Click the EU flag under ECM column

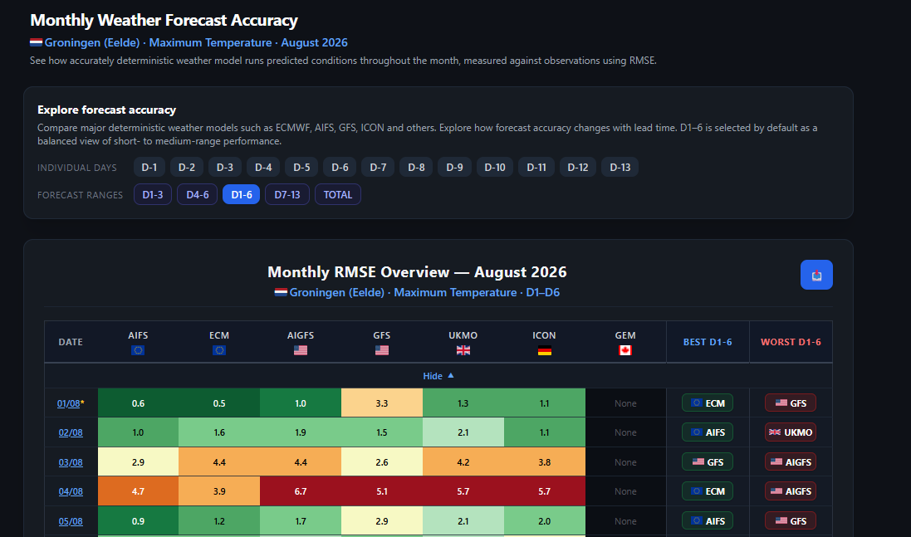(x=219, y=350)
